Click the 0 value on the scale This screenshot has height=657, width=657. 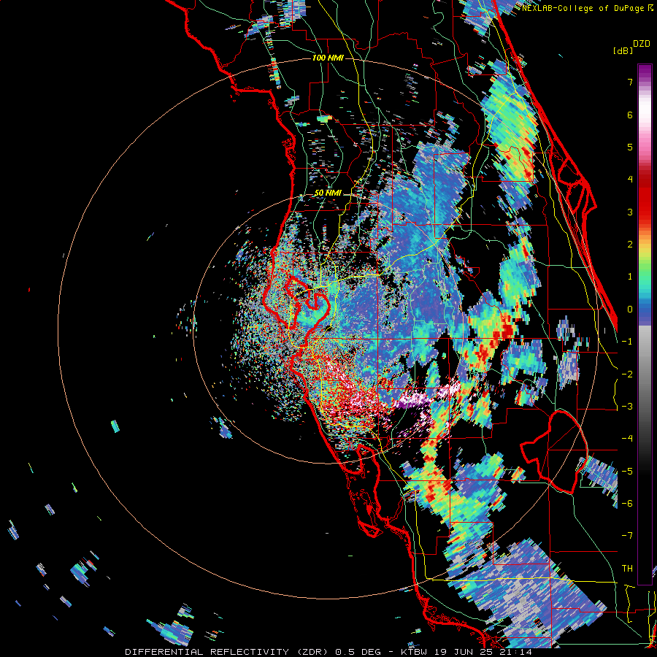coord(630,310)
